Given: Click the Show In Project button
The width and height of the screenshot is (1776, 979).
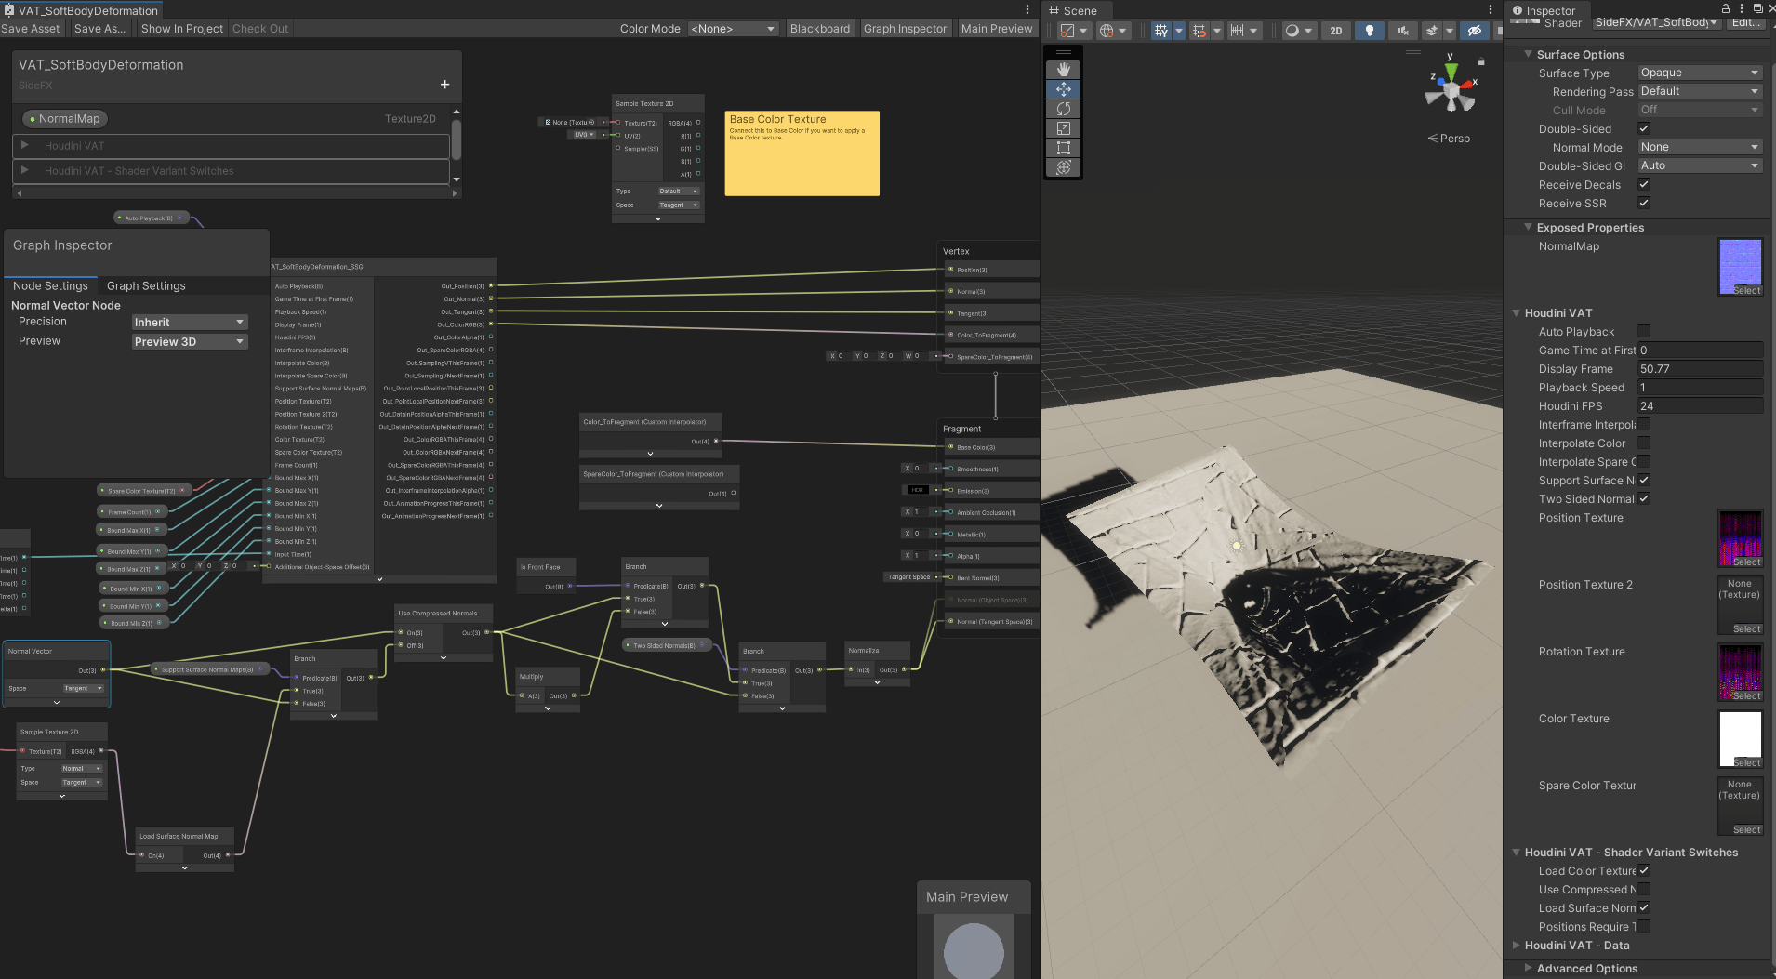Looking at the screenshot, I should (x=181, y=28).
